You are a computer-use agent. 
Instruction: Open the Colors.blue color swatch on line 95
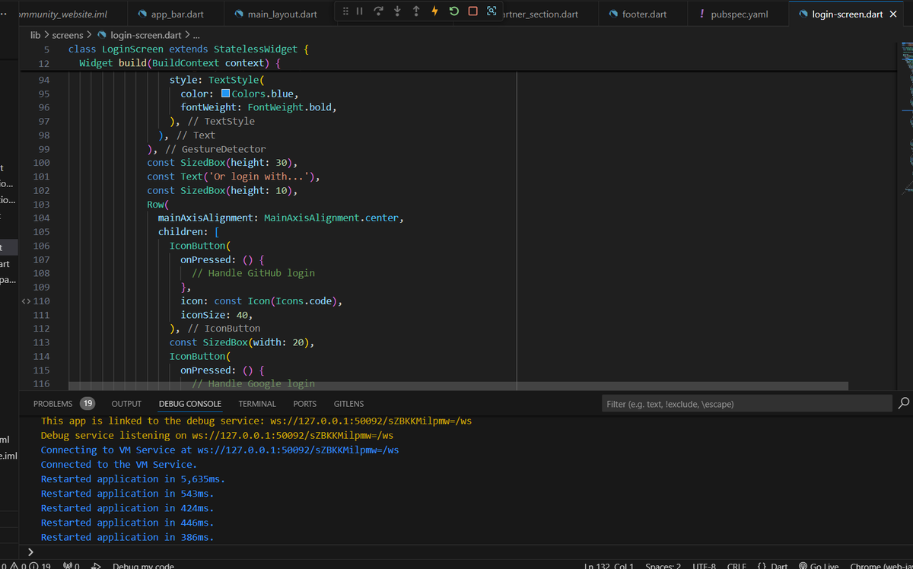[x=225, y=94]
